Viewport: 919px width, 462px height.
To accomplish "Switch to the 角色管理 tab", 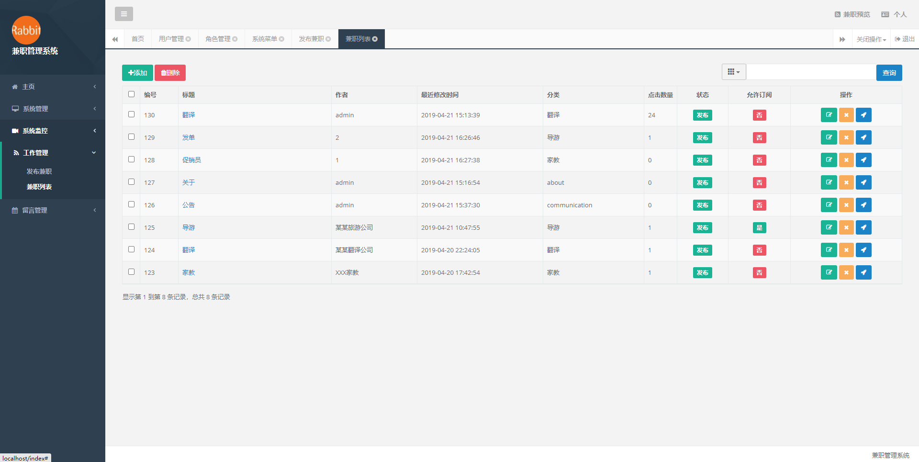I will pyautogui.click(x=218, y=39).
